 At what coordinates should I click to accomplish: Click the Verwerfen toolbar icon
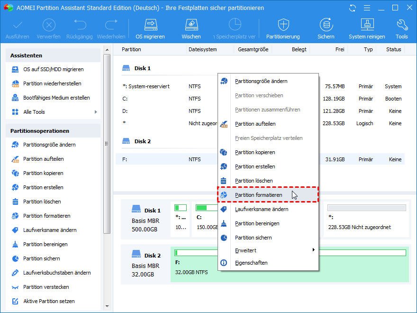point(48,29)
